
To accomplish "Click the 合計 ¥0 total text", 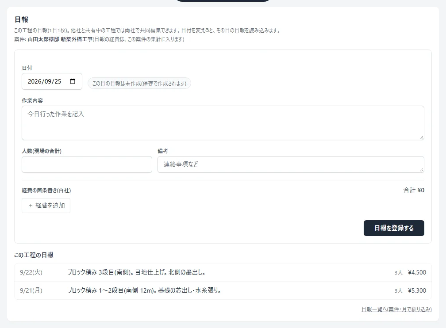I will pyautogui.click(x=414, y=190).
